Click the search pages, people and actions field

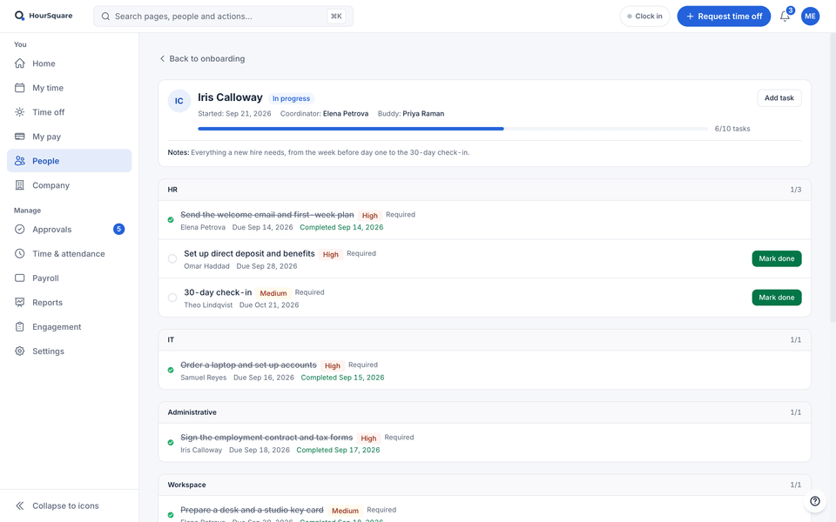(x=223, y=17)
